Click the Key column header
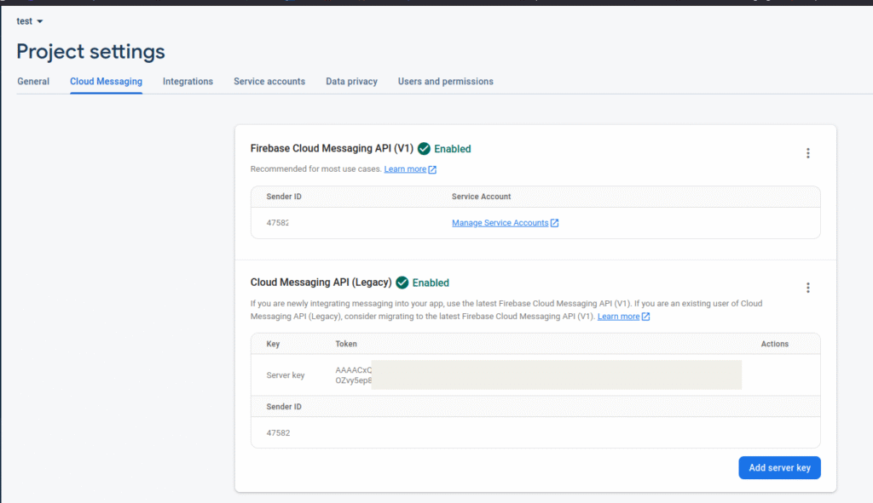Viewport: 873px width, 503px height. 273,344
